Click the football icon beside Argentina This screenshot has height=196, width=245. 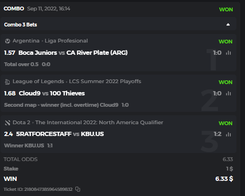[8, 41]
